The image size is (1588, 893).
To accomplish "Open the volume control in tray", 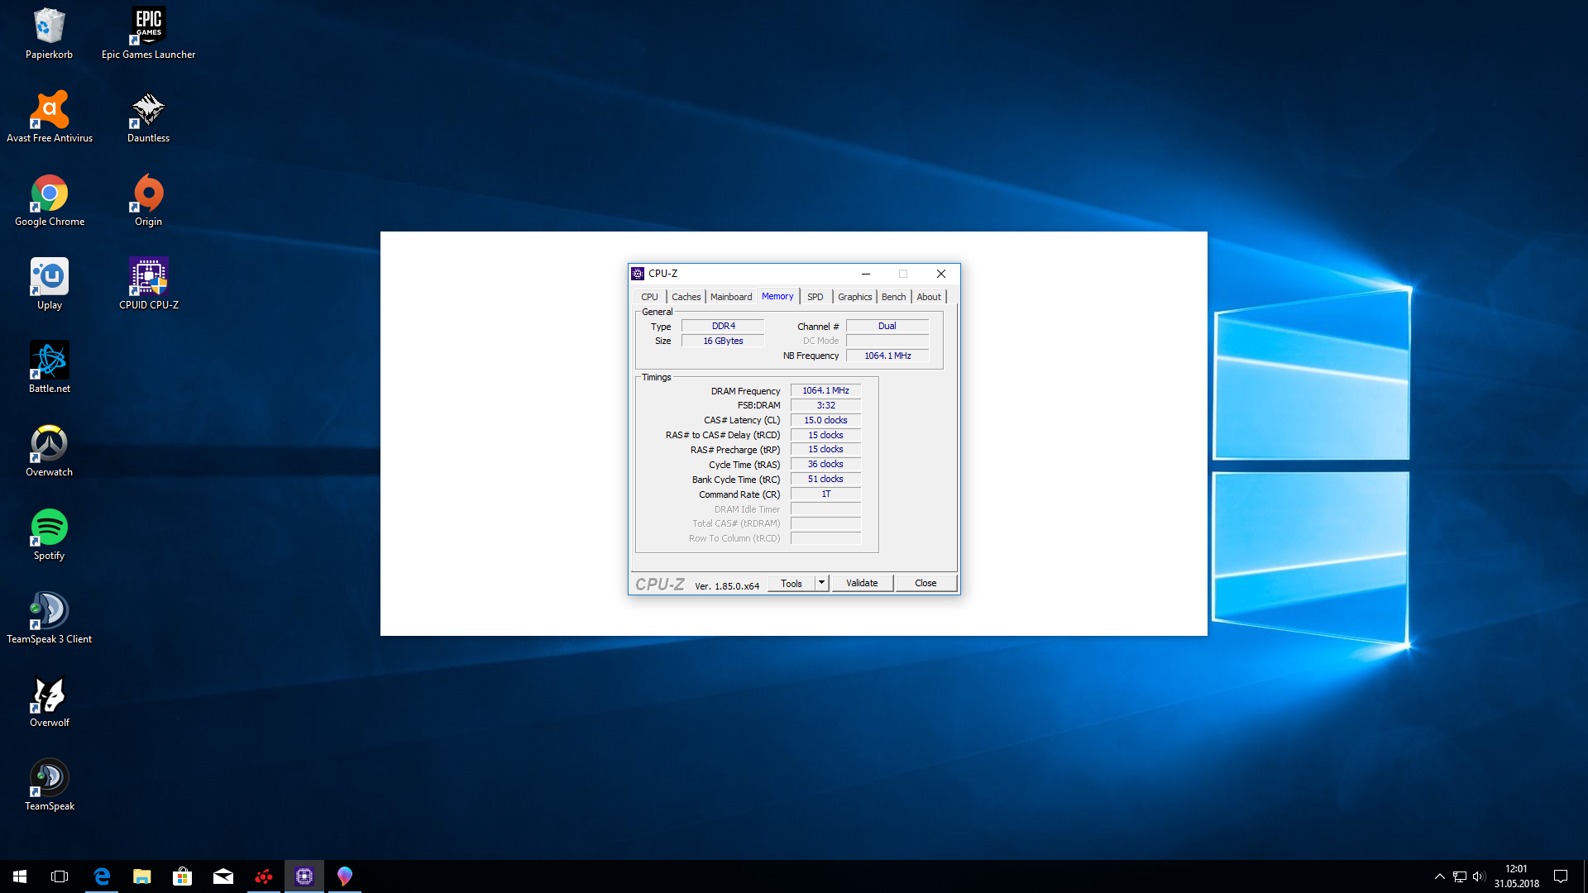I will click(x=1479, y=876).
